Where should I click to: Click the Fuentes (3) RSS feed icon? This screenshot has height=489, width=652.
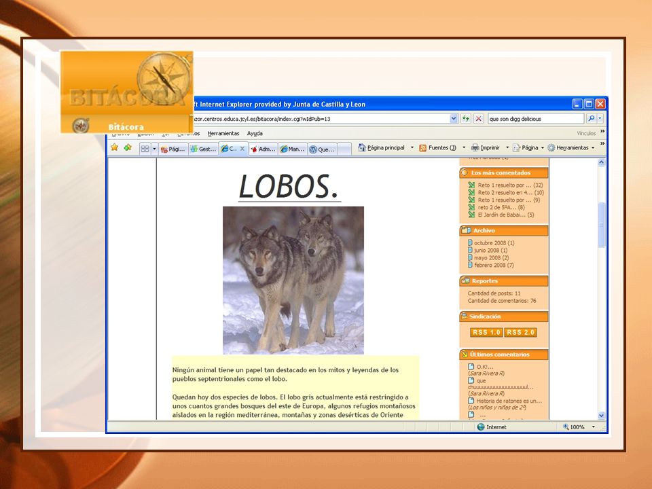point(423,147)
